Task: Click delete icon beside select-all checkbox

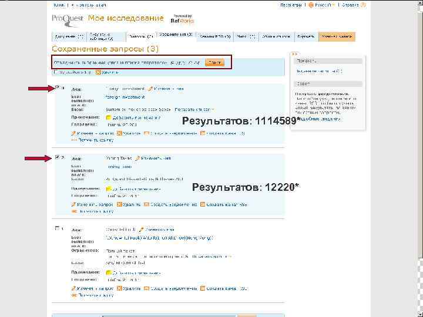Action: pyautogui.click(x=98, y=72)
